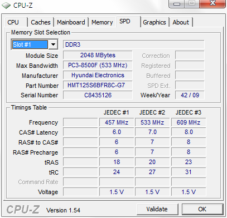Click the DDR3 memory type field
Image resolution: width=227 pixels, height=218 pixels.
click(x=133, y=44)
